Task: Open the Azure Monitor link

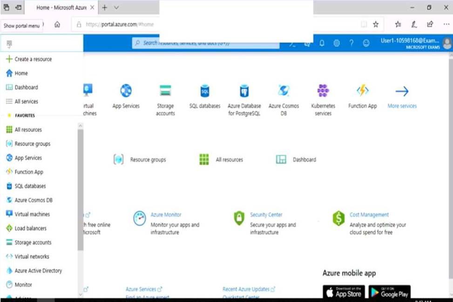Action: pos(166,215)
